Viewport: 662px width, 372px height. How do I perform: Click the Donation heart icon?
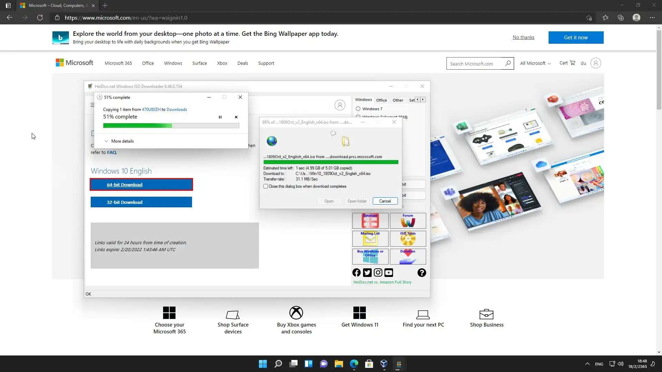[408, 257]
